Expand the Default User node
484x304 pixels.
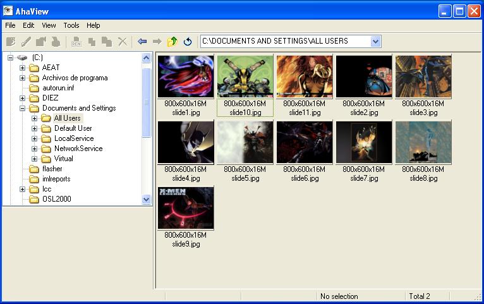coord(34,128)
